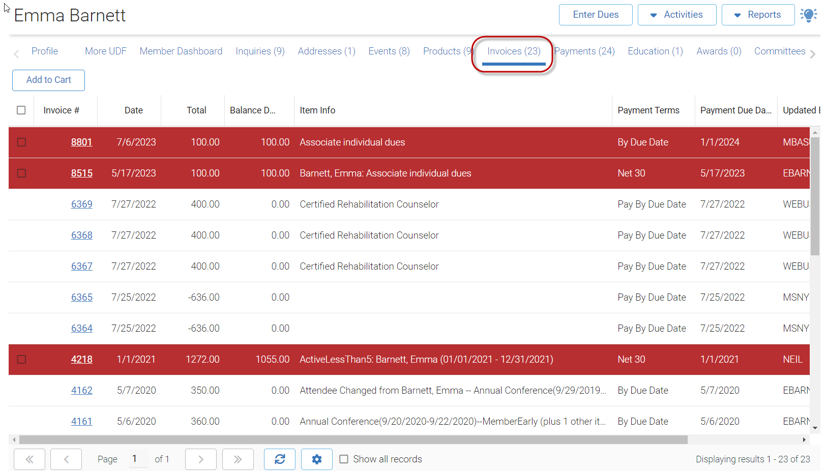
Task: Click the 'Emma Barnett' page title
Action: coord(70,15)
